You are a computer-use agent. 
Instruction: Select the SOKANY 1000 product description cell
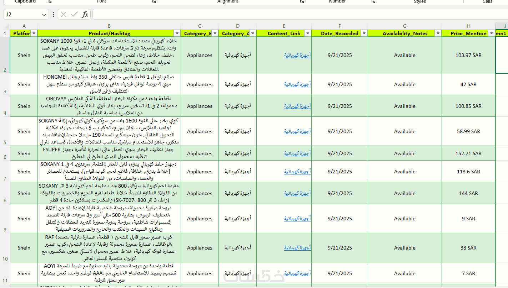click(109, 55)
